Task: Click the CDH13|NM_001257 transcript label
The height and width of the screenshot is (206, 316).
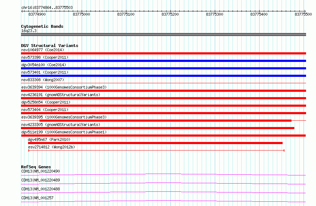Action: coord(37,198)
